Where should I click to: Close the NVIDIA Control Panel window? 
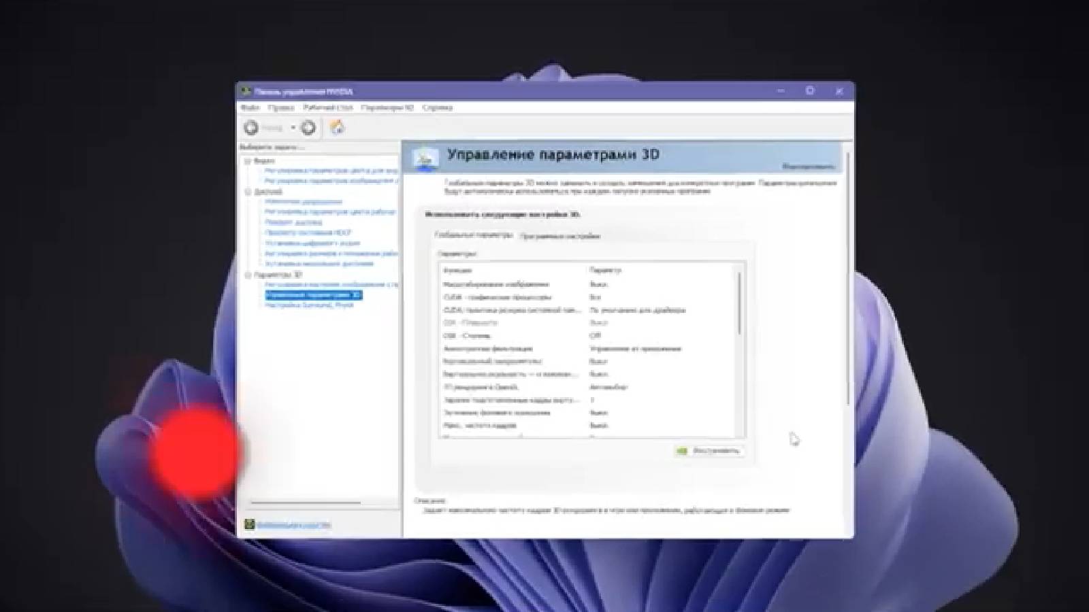[839, 90]
